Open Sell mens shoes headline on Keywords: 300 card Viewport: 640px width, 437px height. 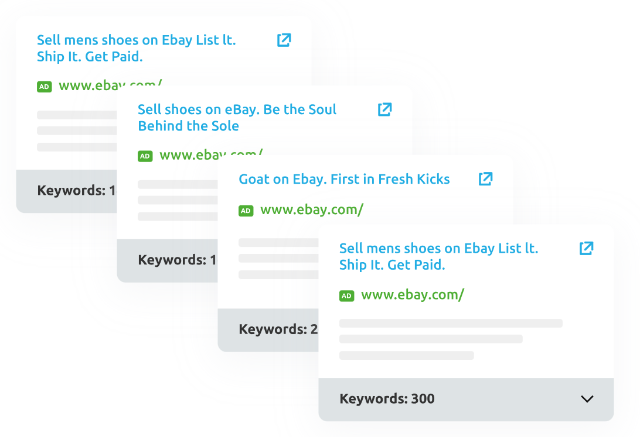[439, 257]
